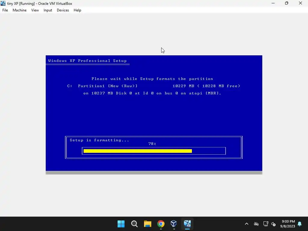Click the 'Setup is formatting...' text
Screen dimensions: 308x231
point(99,140)
